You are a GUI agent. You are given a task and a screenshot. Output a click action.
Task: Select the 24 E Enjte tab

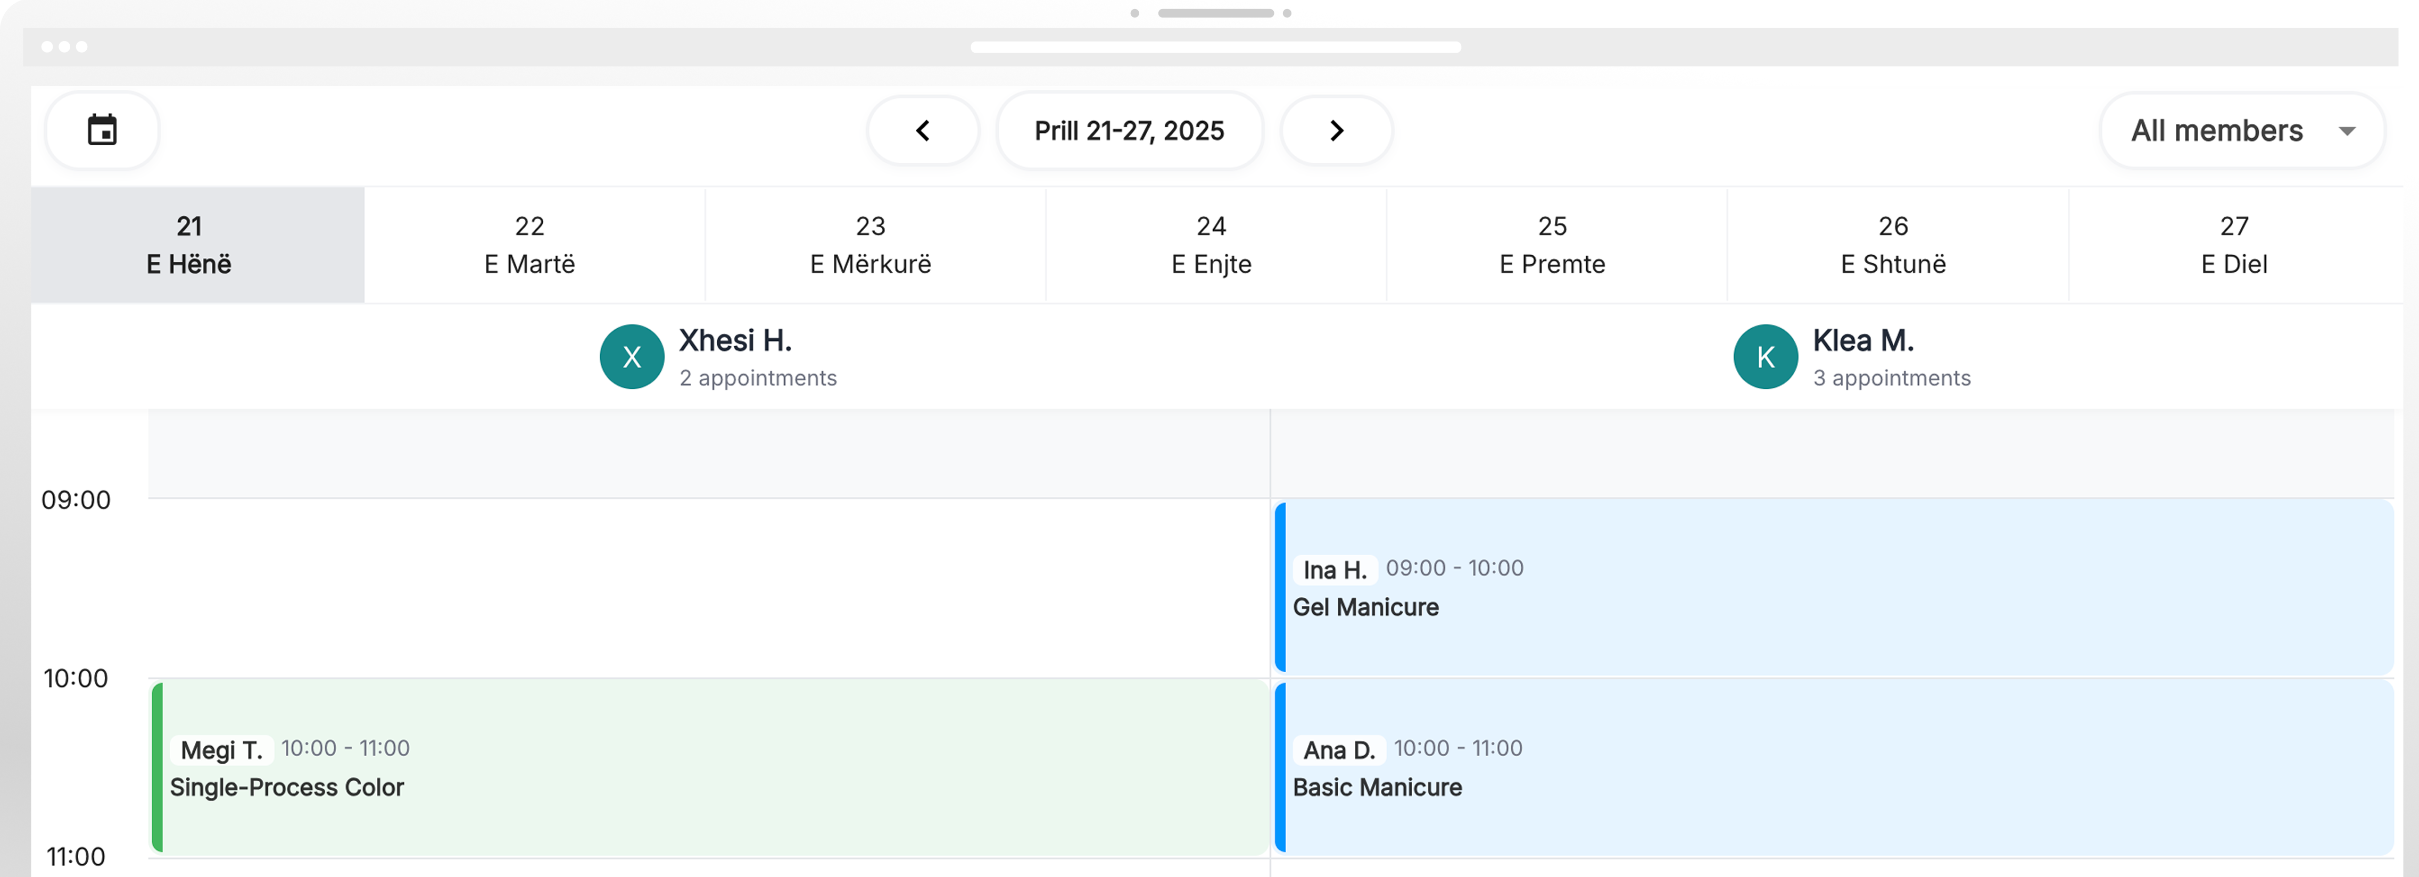point(1212,245)
